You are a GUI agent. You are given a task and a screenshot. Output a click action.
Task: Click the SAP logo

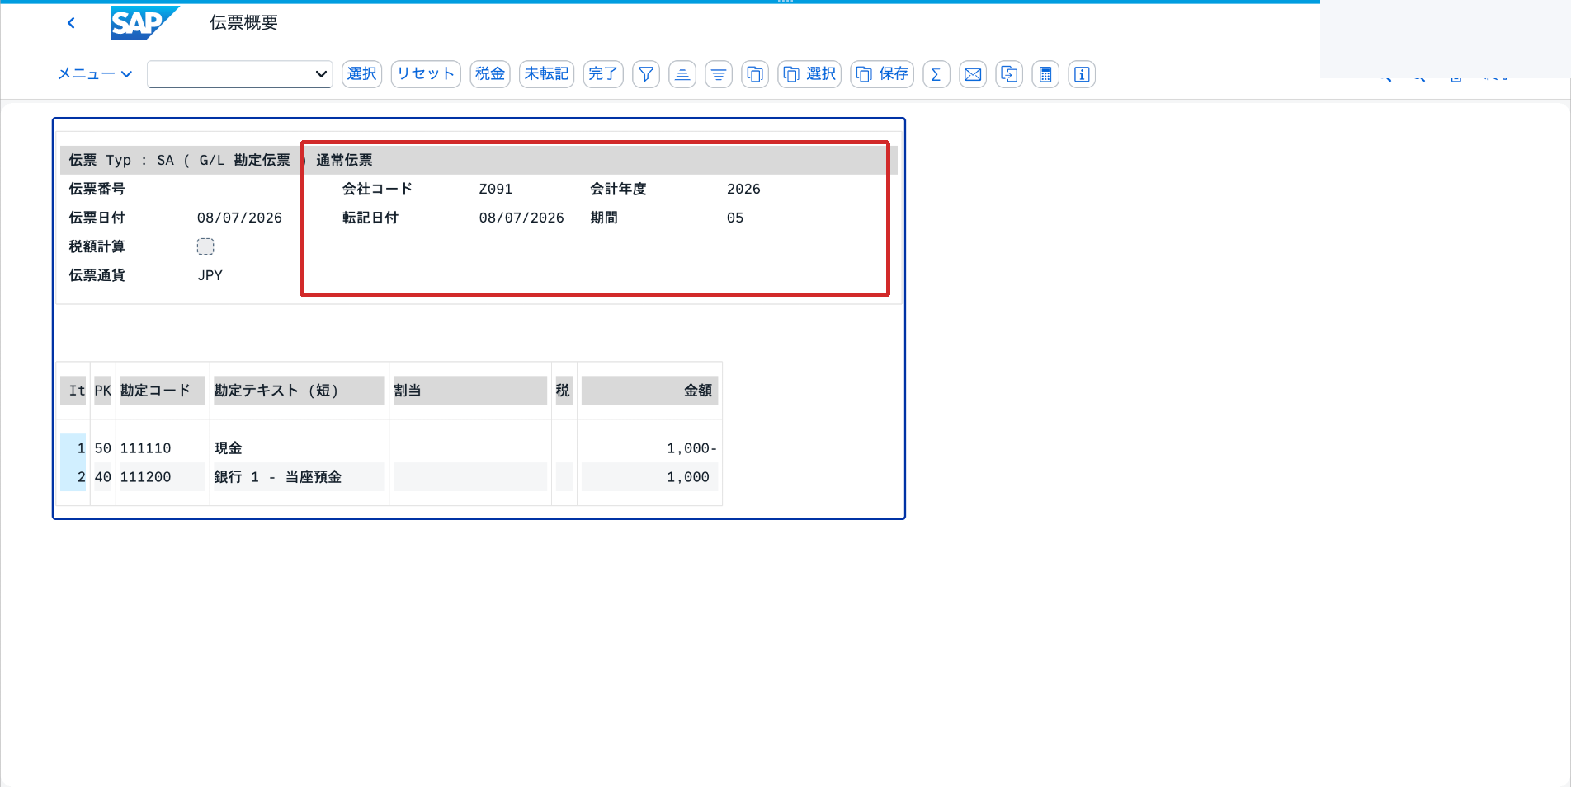click(145, 23)
